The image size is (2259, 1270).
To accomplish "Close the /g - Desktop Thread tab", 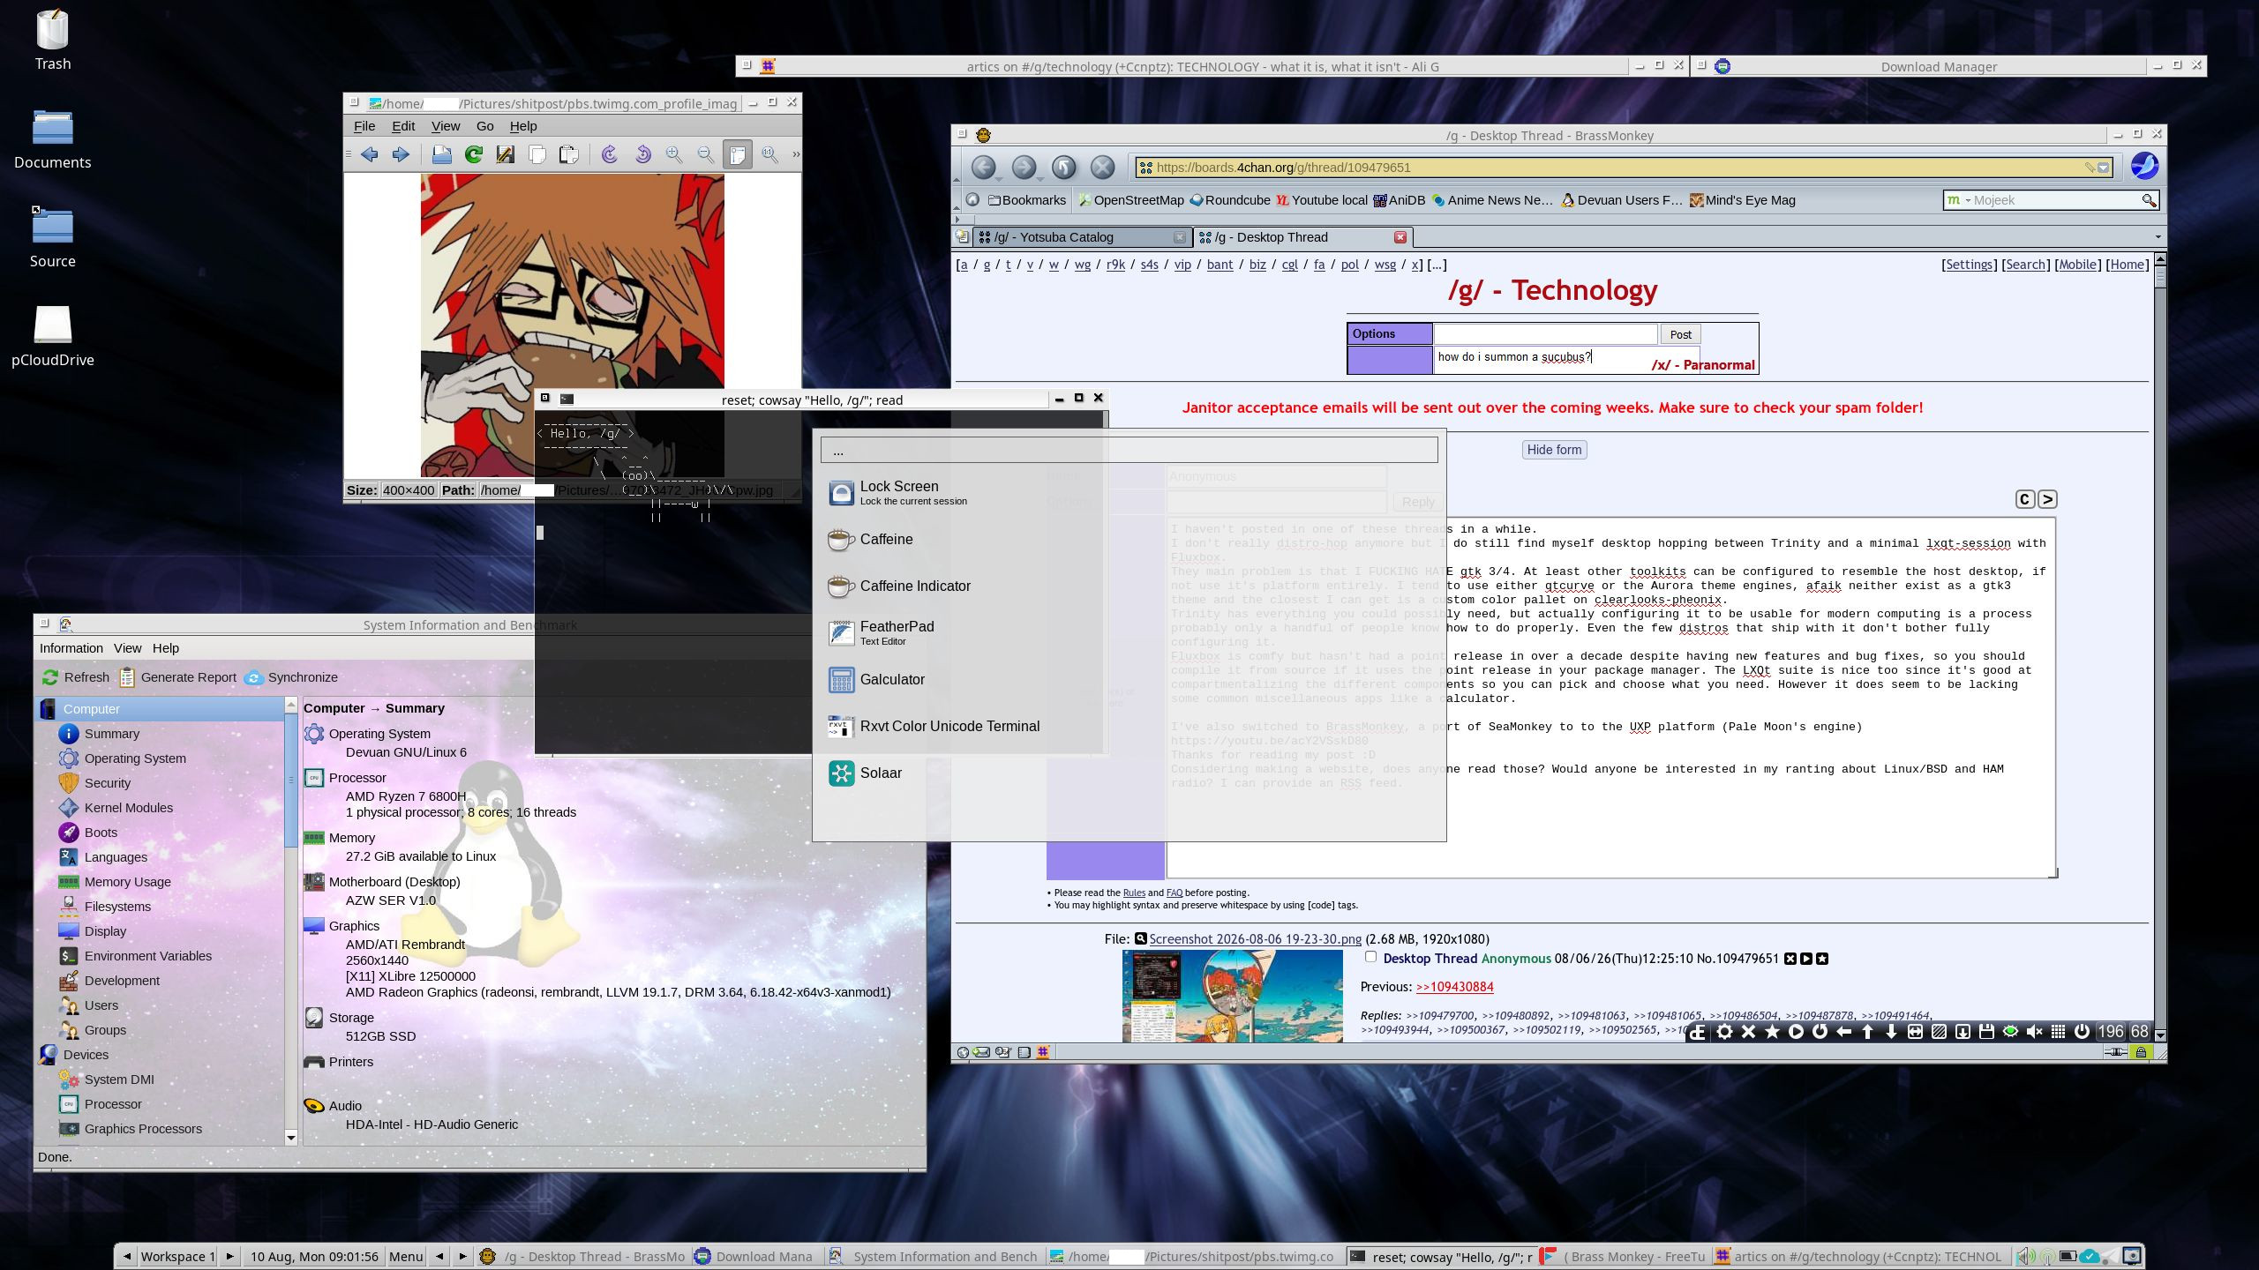I will (1400, 237).
